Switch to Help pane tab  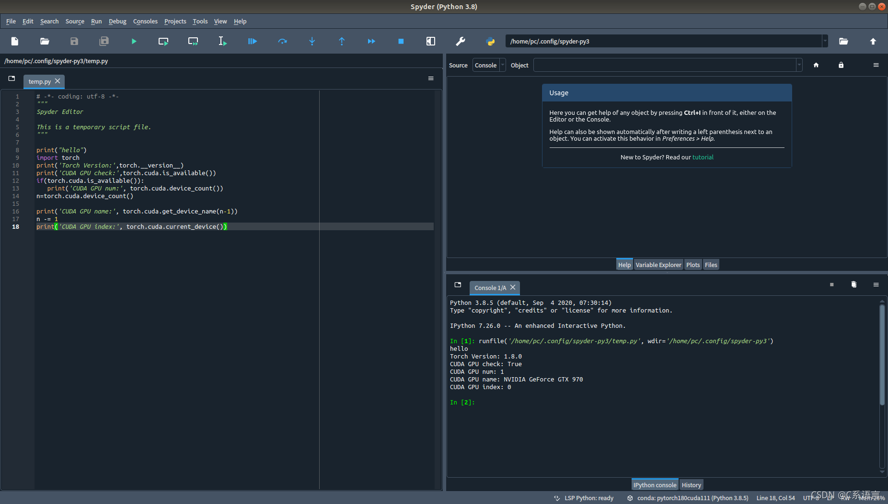pos(624,265)
